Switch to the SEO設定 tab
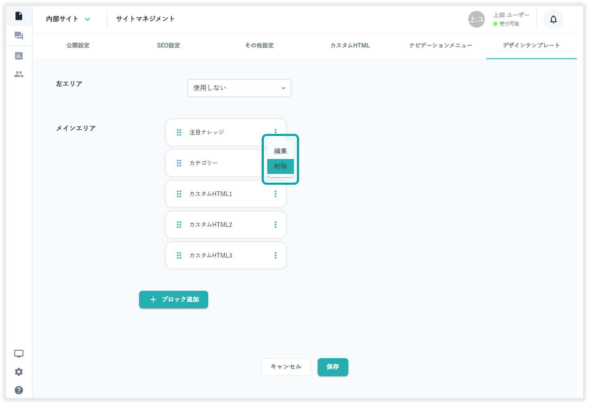The height and width of the screenshot is (404, 589). coord(169,46)
